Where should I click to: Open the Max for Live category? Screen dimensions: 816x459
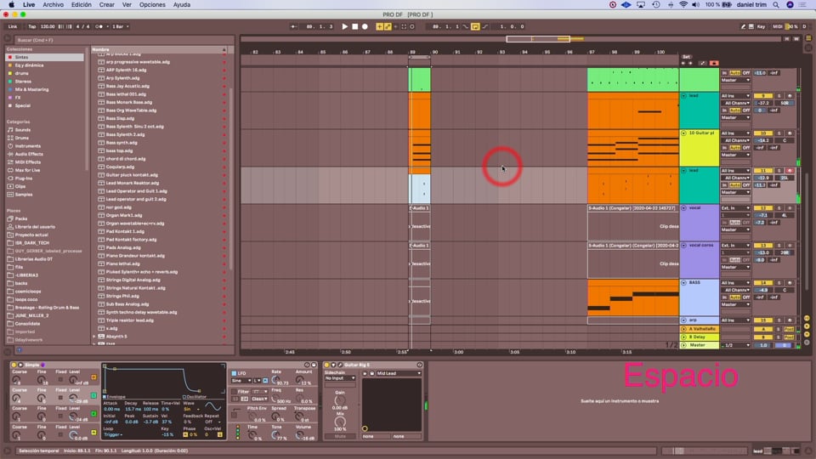coord(27,170)
